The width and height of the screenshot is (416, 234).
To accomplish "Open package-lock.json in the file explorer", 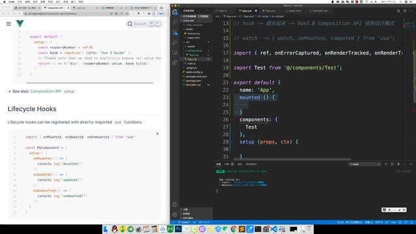I will pyautogui.click(x=196, y=77).
